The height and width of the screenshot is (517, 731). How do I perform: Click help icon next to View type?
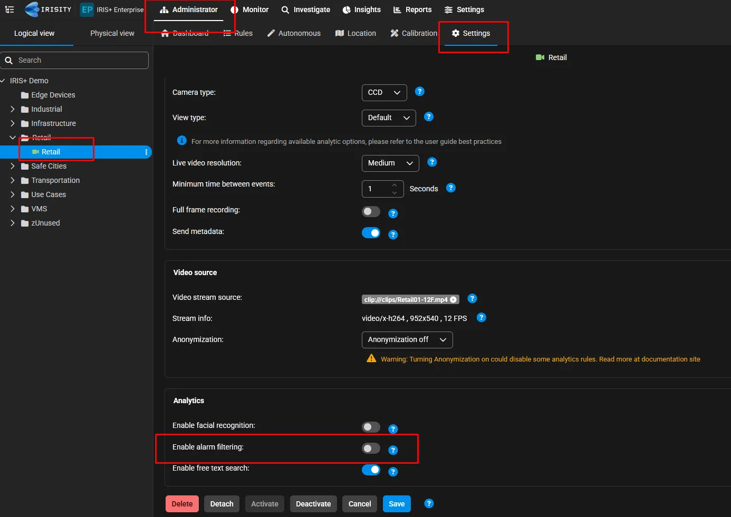429,117
